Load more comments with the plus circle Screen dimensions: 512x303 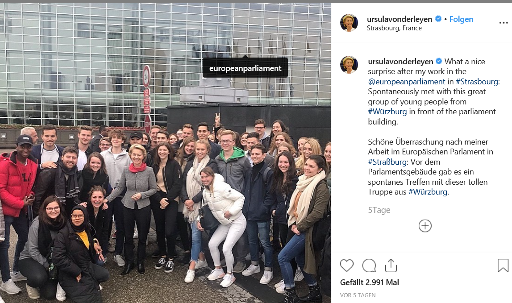point(425,226)
